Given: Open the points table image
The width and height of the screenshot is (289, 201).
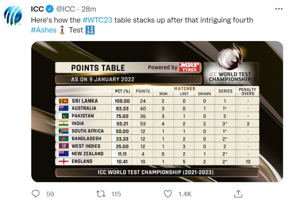Looking at the screenshot, I should (x=157, y=111).
